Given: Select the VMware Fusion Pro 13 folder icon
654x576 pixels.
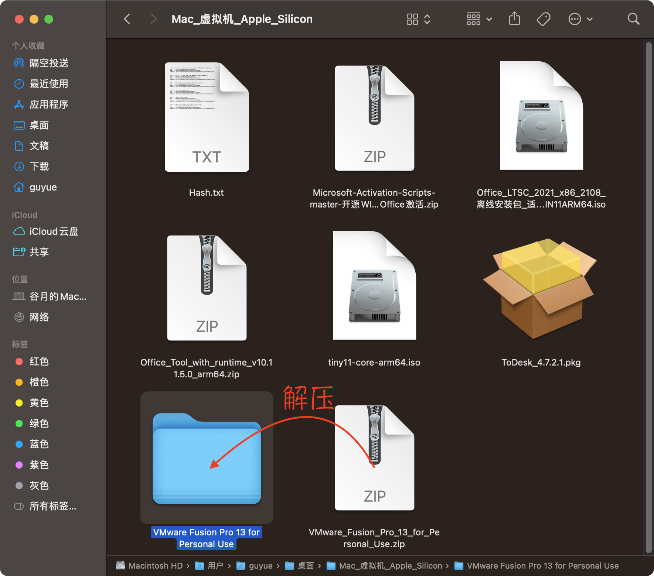Looking at the screenshot, I should pyautogui.click(x=207, y=459).
